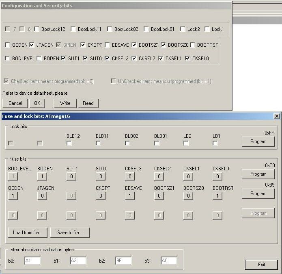Uncheck the SUT0 checkbox
Image resolution: width=282 pixels, height=274 pixels.
86,59
